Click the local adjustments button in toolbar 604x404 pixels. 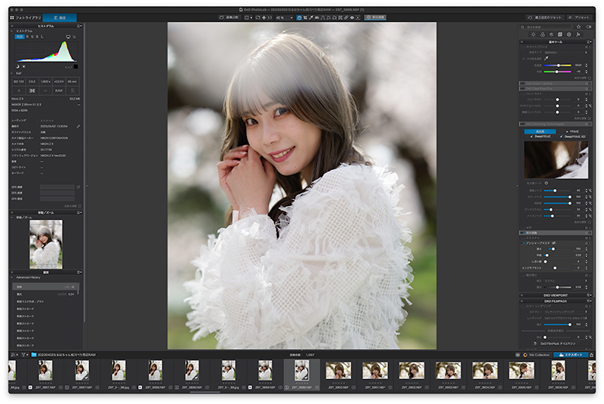click(374, 17)
